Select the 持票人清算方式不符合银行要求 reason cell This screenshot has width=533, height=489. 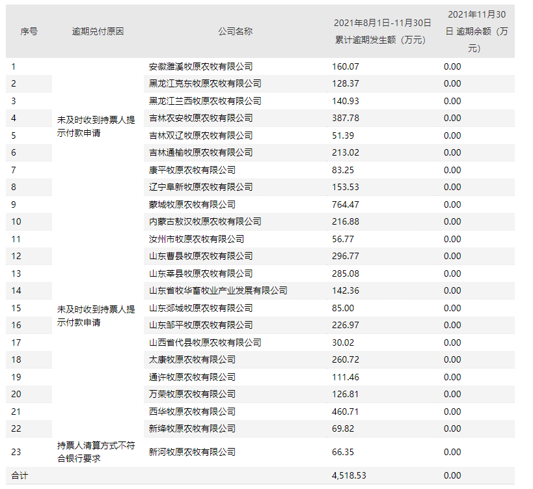pos(96,452)
